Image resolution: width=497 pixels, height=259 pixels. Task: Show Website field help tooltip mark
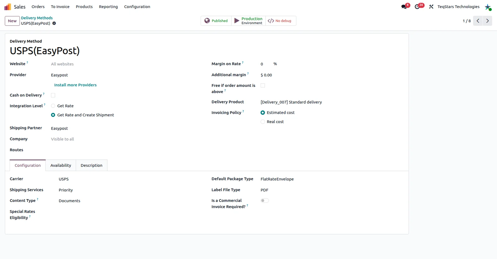(x=27, y=62)
